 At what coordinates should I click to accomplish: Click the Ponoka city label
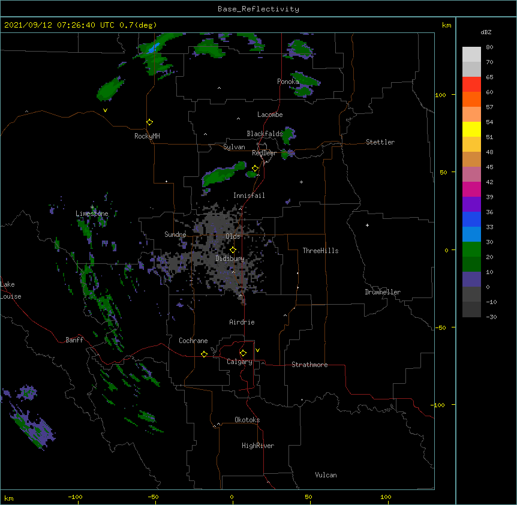pos(288,82)
